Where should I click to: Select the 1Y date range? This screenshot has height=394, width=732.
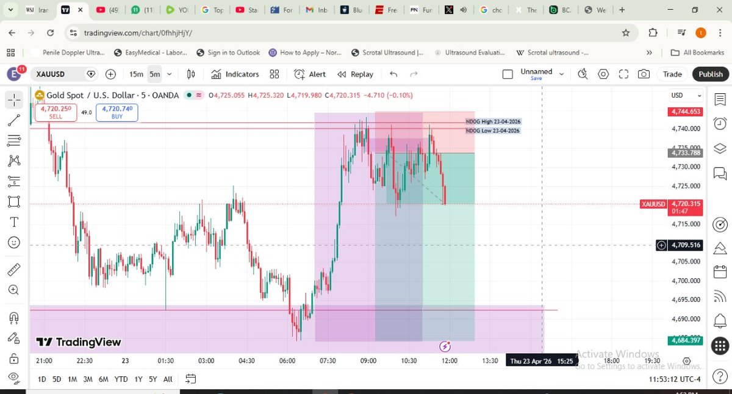point(137,379)
